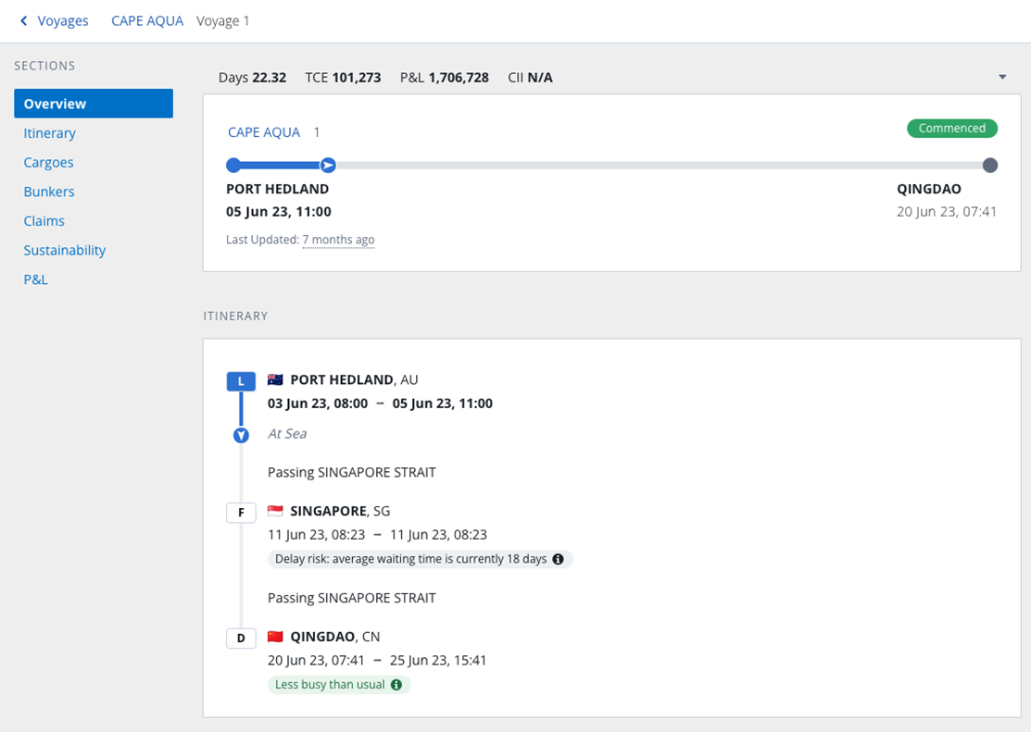Open the P&L section in sidebar
The width and height of the screenshot is (1031, 732).
pos(35,279)
